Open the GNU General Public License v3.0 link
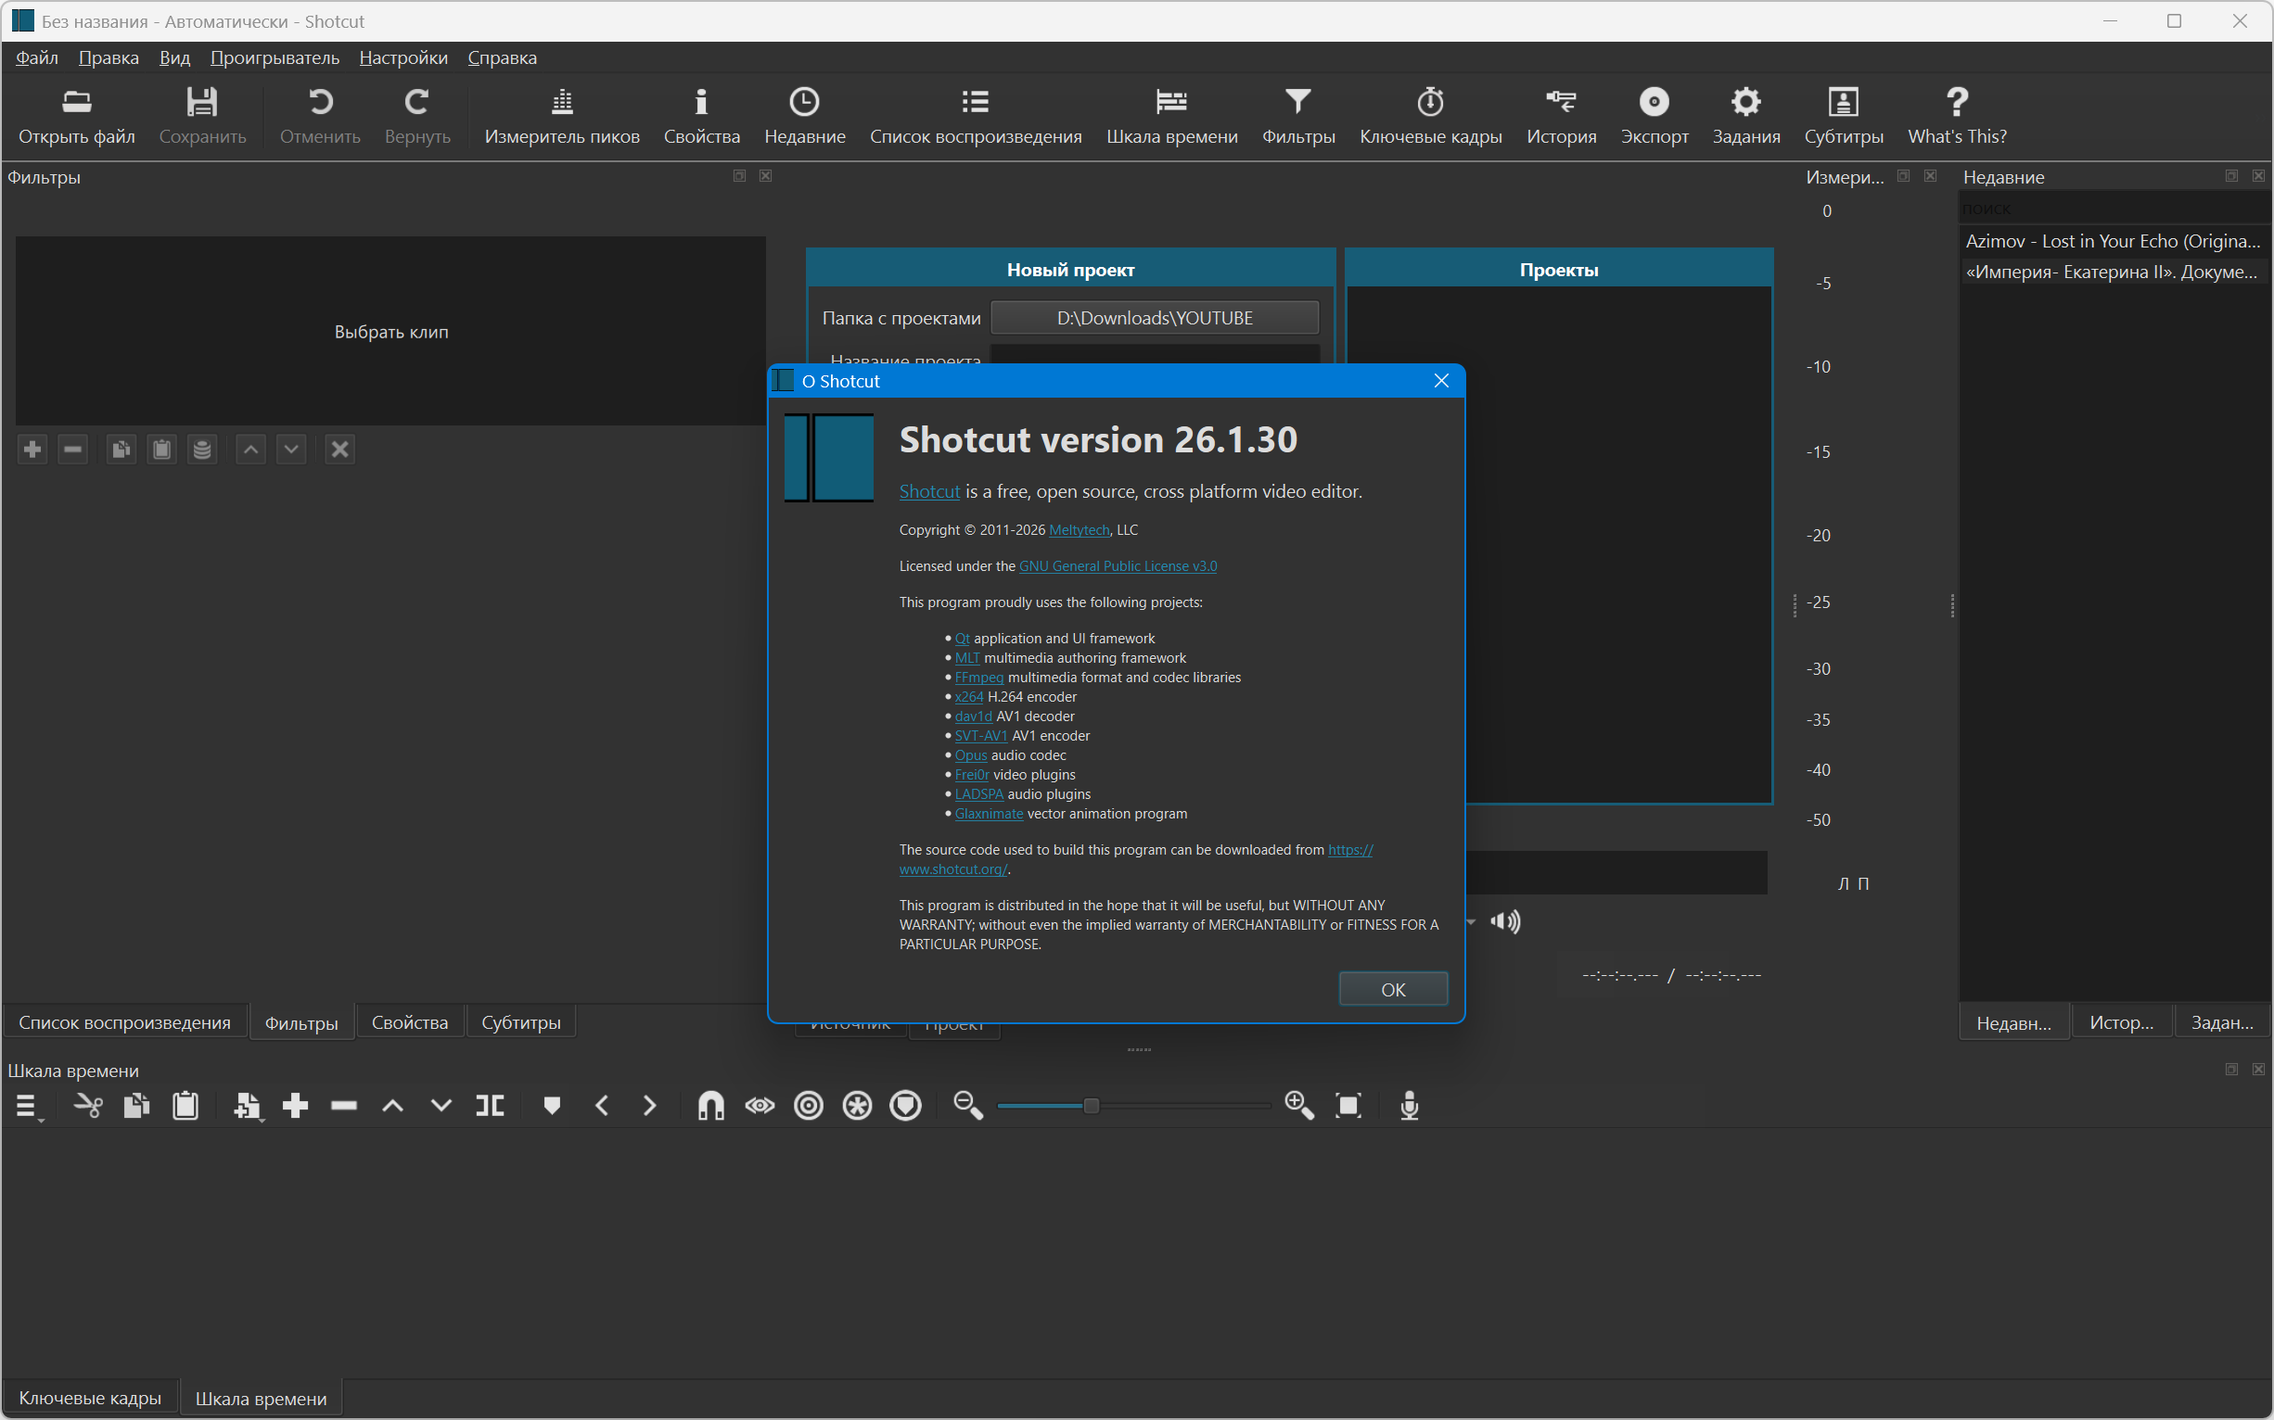This screenshot has height=1420, width=2274. [x=1118, y=566]
